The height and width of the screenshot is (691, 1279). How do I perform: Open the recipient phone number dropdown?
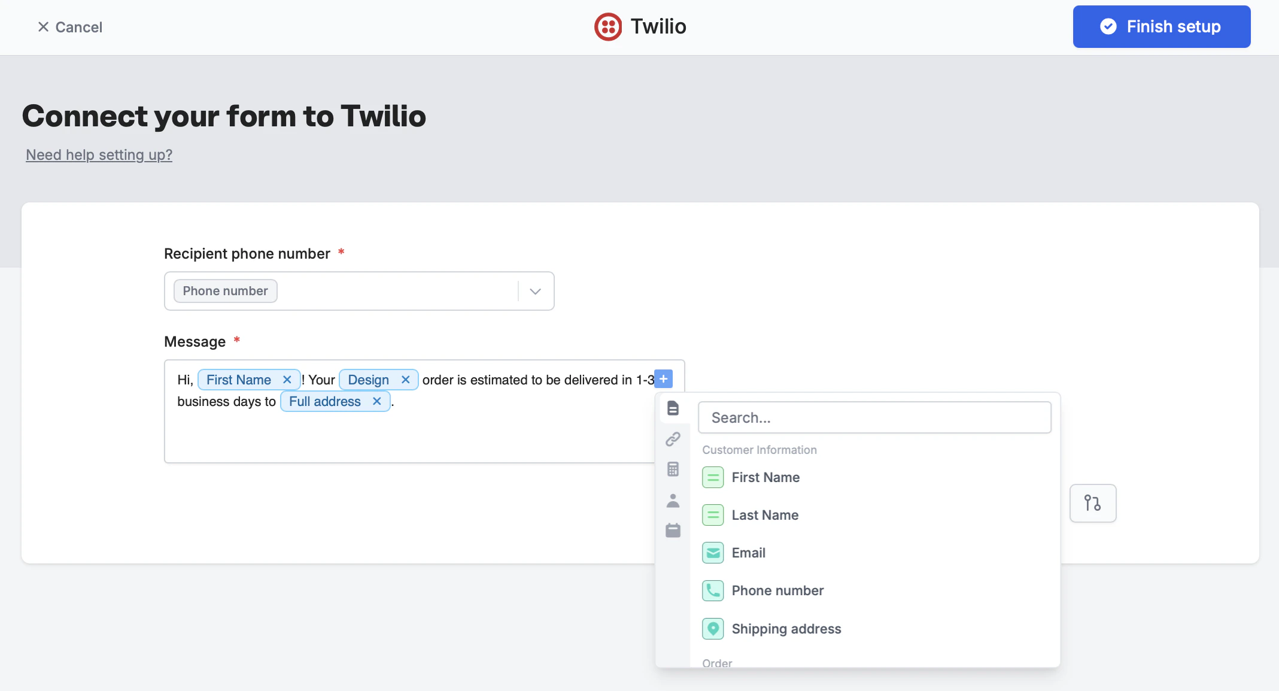(x=534, y=291)
